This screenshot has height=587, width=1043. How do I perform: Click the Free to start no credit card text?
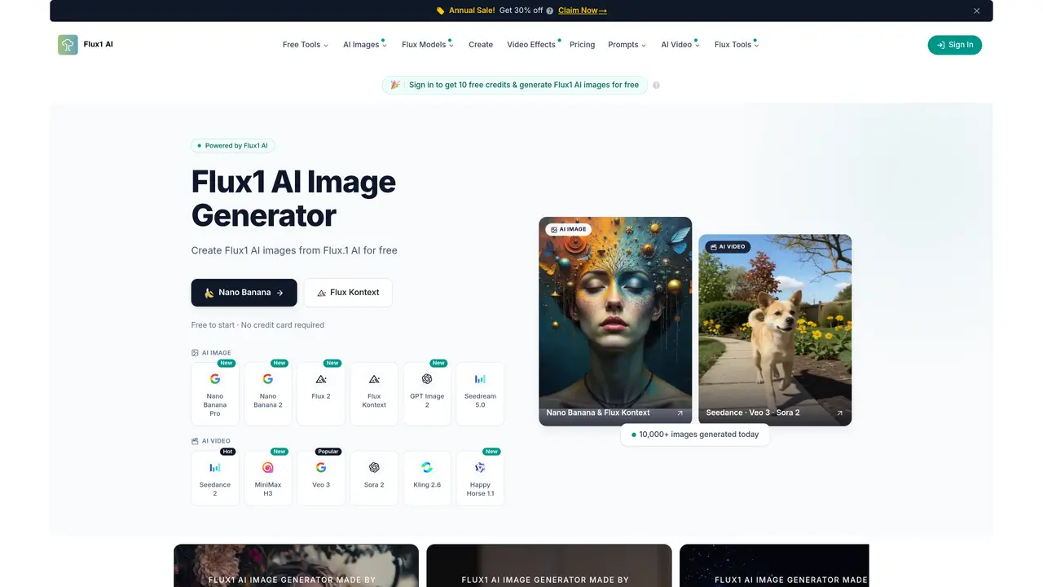click(257, 324)
